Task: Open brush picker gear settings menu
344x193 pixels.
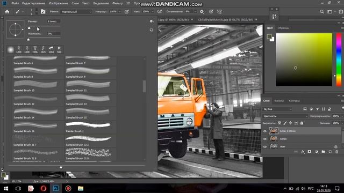Action: point(151,21)
